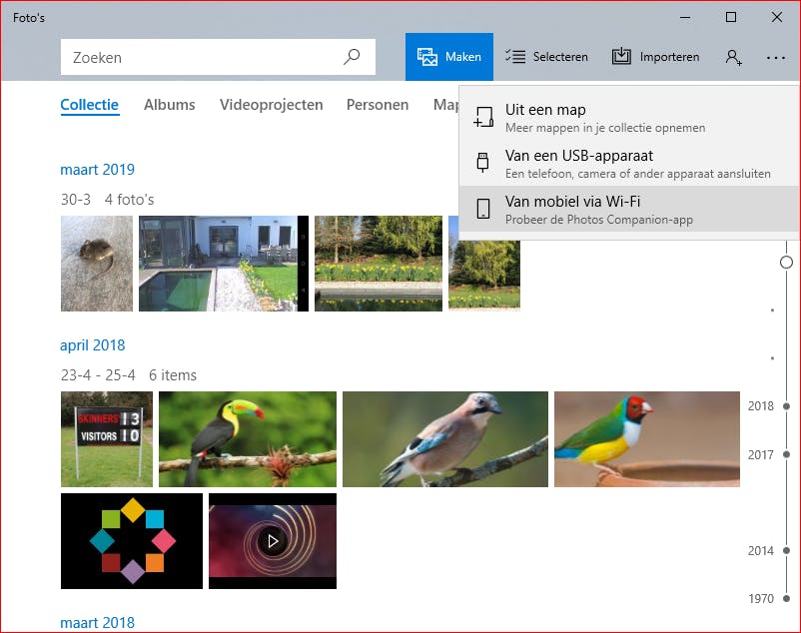Open the mouse photo thumbnail
This screenshot has width=801, height=633.
click(97, 264)
